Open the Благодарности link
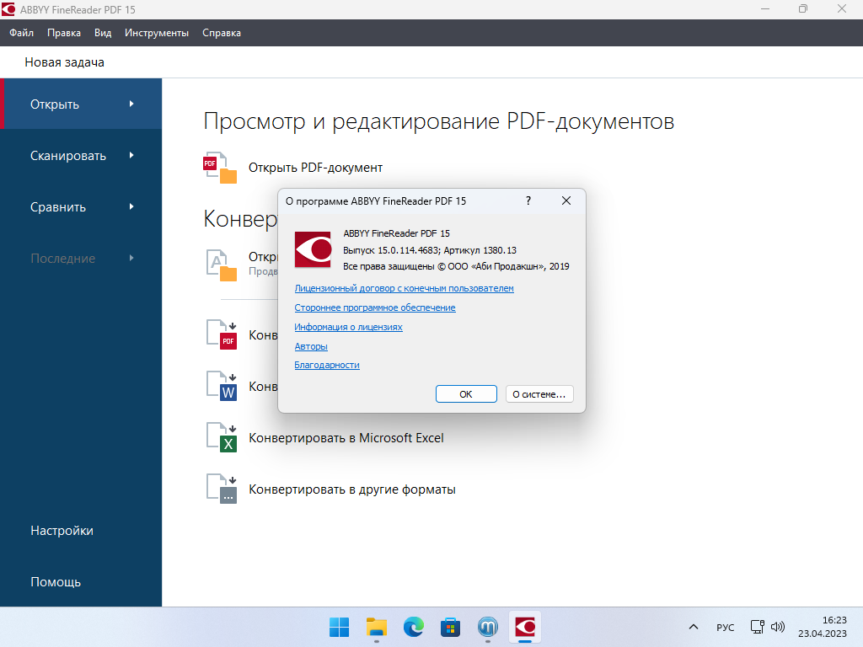Screen dimensions: 863x647 (327, 365)
